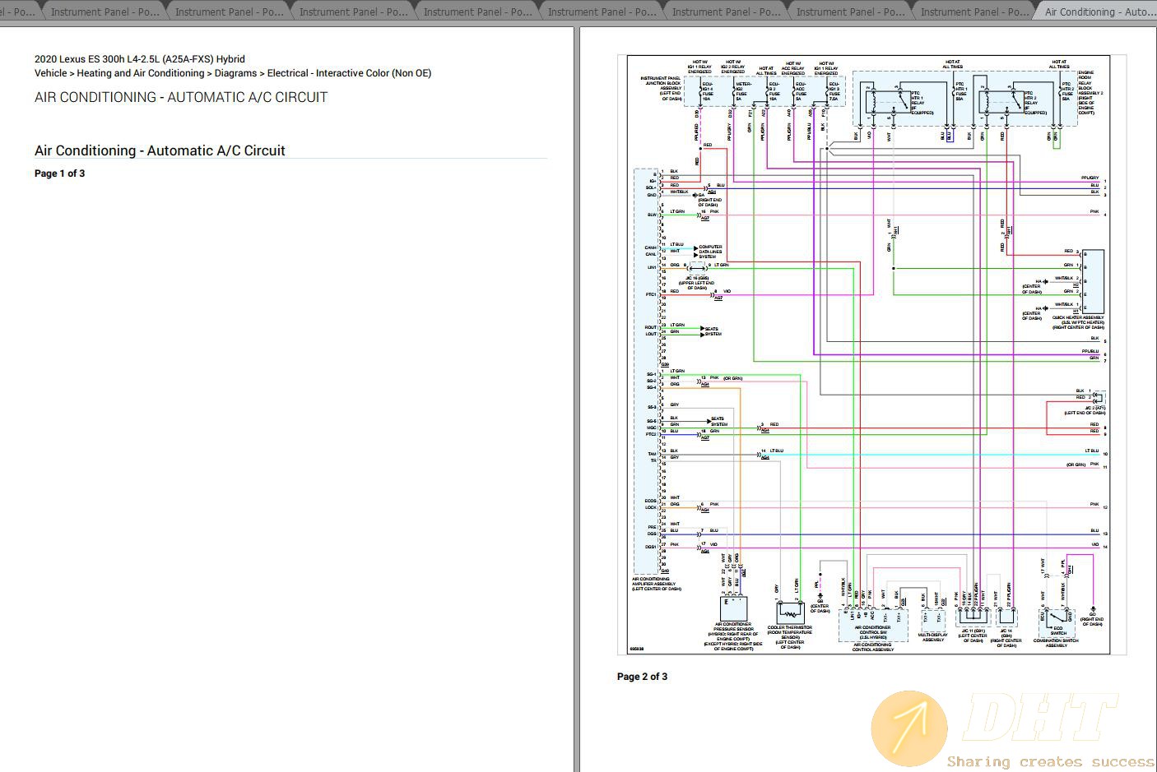Click the 'JIC 11' connector label

[x=973, y=631]
